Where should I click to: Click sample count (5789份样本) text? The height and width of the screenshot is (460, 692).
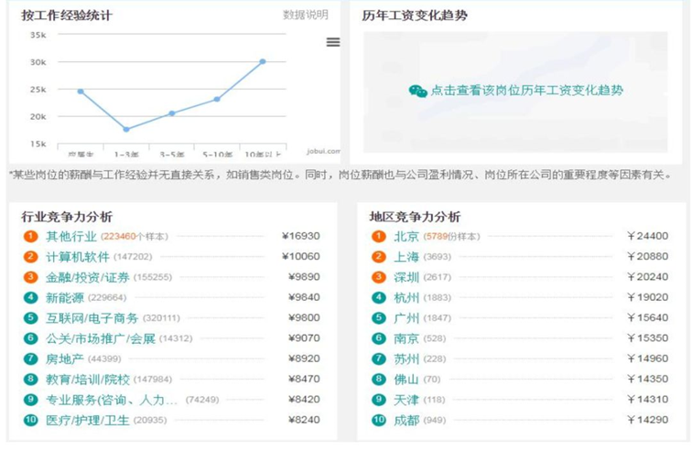pyautogui.click(x=451, y=237)
